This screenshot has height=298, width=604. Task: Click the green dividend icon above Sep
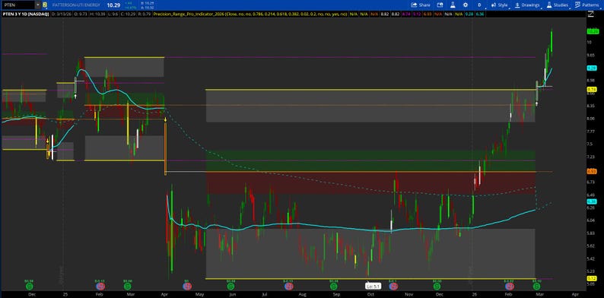click(334, 287)
